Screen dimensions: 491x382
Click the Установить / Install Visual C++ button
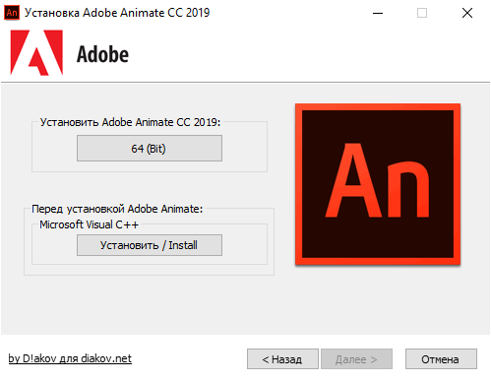(150, 245)
